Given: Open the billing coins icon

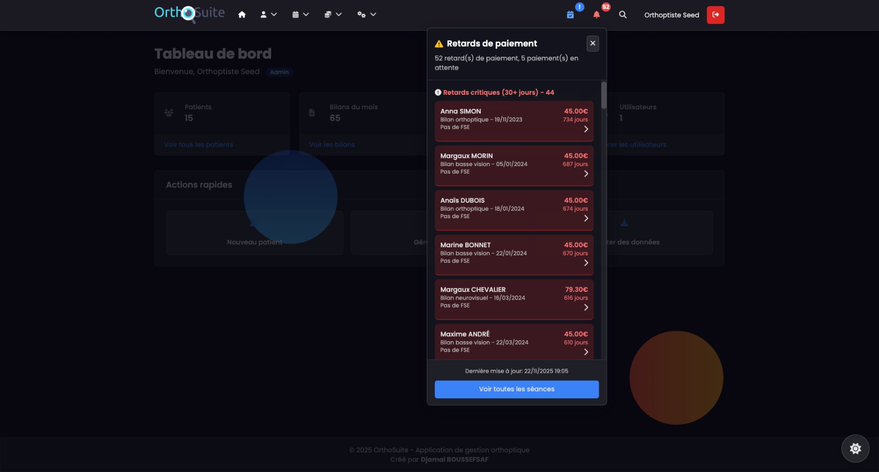Looking at the screenshot, I should pos(328,15).
